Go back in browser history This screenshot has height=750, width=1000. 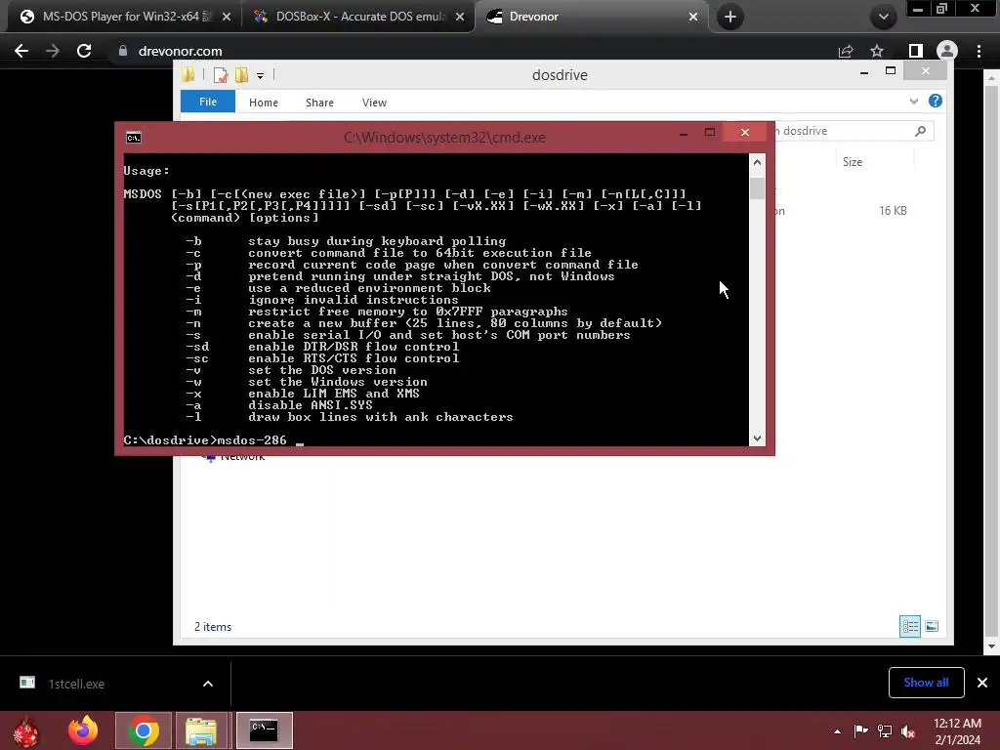click(21, 51)
